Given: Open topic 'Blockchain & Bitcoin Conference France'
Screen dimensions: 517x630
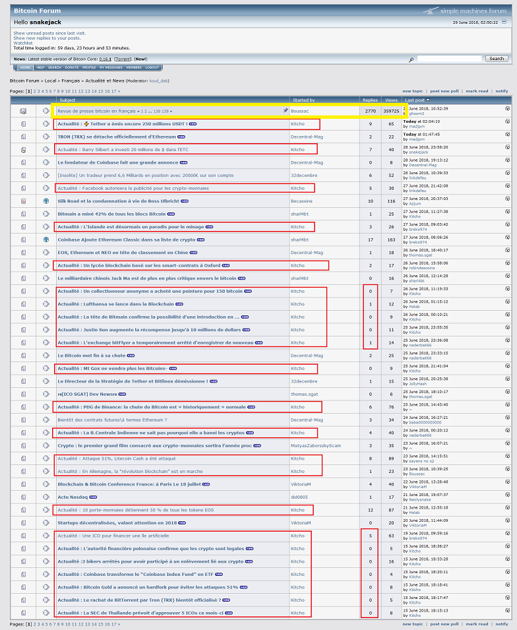Looking at the screenshot, I should click(129, 484).
